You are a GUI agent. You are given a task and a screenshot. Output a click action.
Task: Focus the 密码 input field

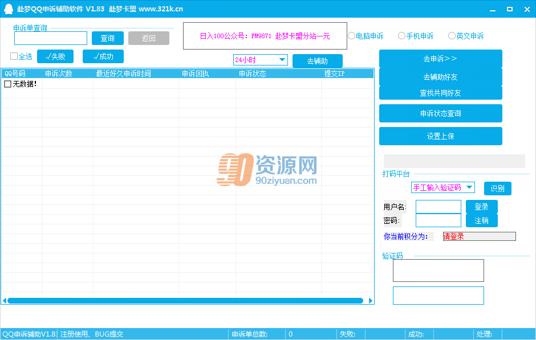click(438, 220)
